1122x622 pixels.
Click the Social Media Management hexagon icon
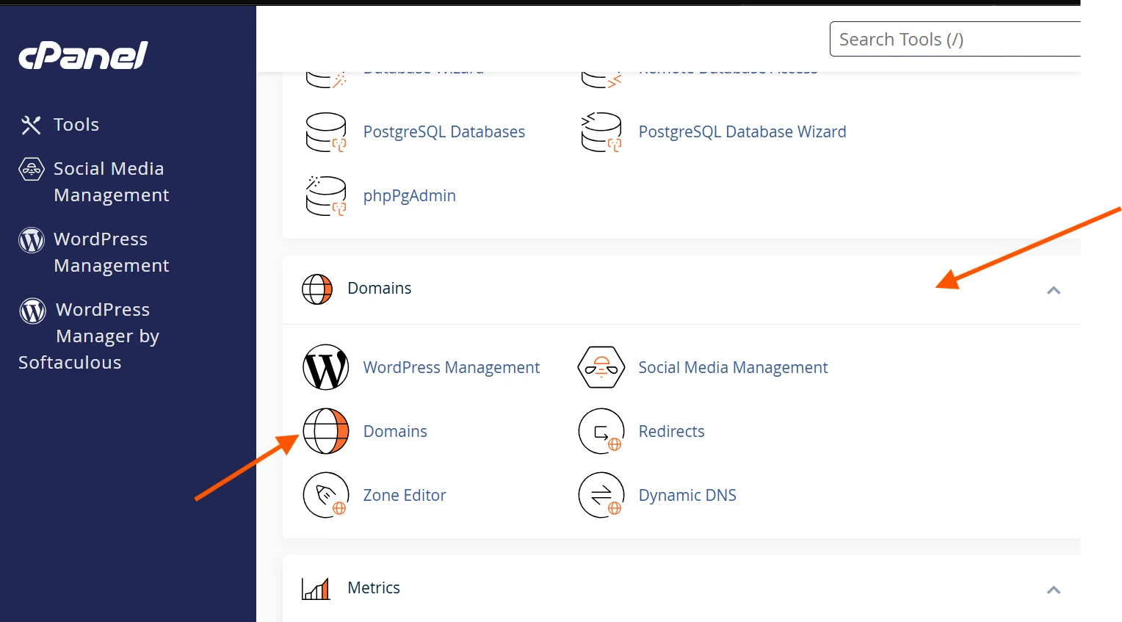tap(601, 367)
